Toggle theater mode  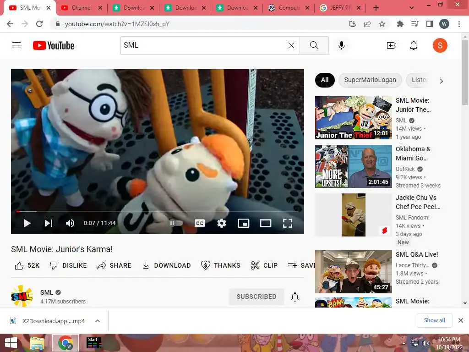pos(266,223)
